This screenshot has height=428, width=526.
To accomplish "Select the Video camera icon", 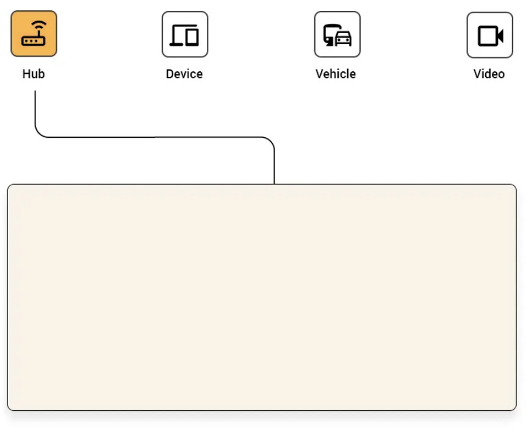I will coord(489,34).
